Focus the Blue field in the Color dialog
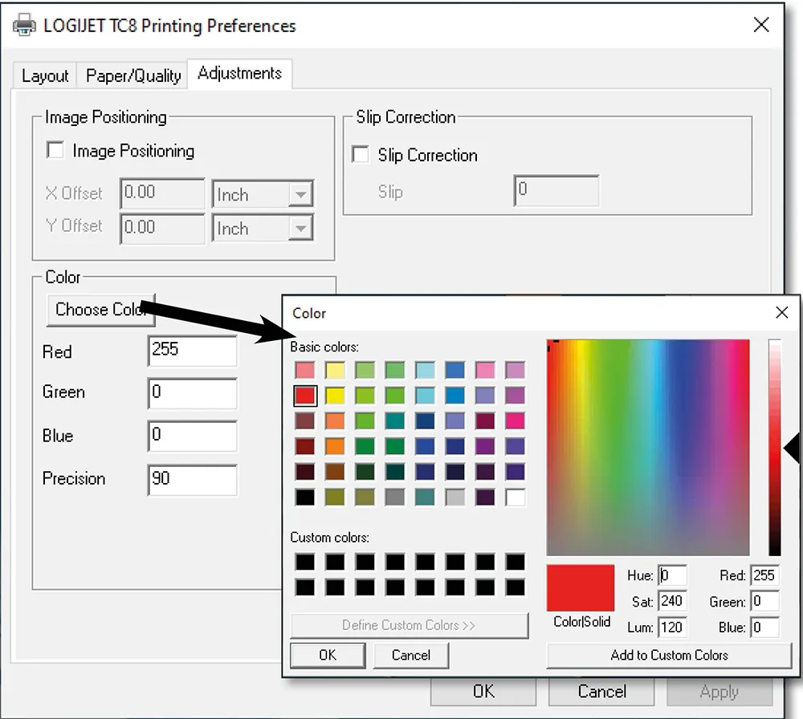This screenshot has width=803, height=719. (764, 627)
